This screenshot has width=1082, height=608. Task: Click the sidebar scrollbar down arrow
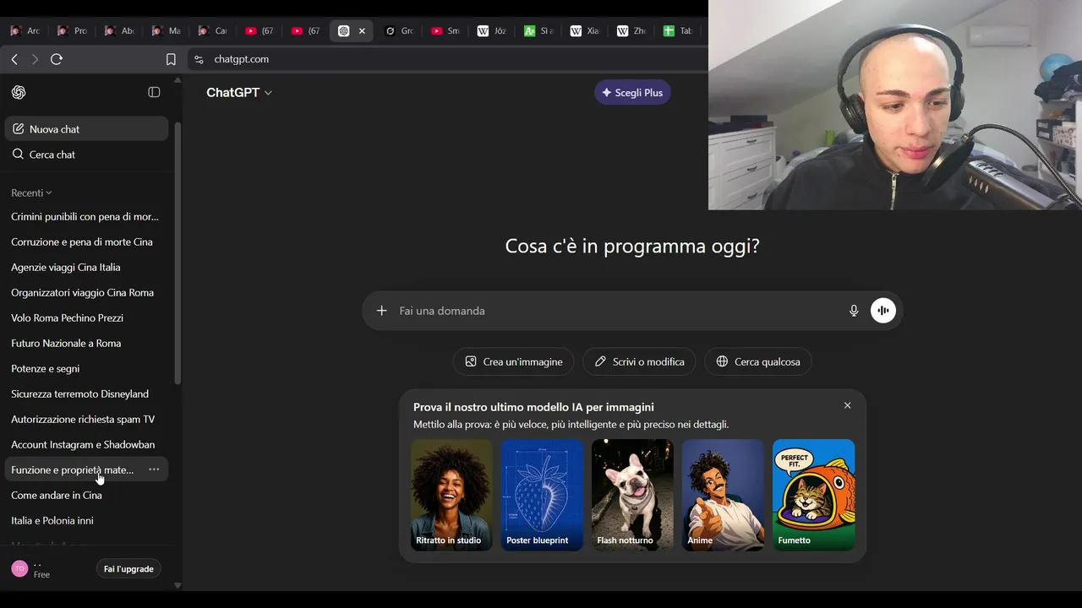click(178, 585)
